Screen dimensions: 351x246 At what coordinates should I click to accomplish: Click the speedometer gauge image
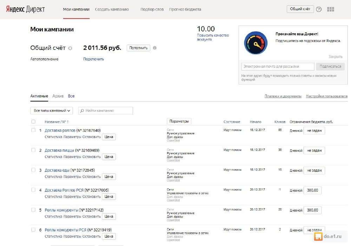pyautogui.click(x=256, y=43)
